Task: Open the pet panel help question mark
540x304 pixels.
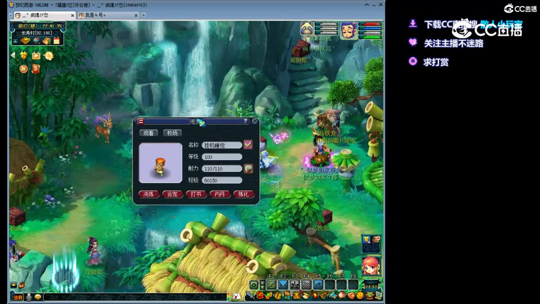Action: [x=246, y=121]
